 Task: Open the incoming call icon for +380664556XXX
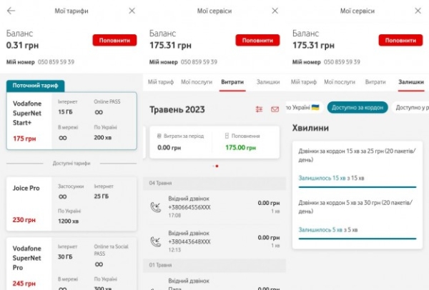click(x=156, y=207)
